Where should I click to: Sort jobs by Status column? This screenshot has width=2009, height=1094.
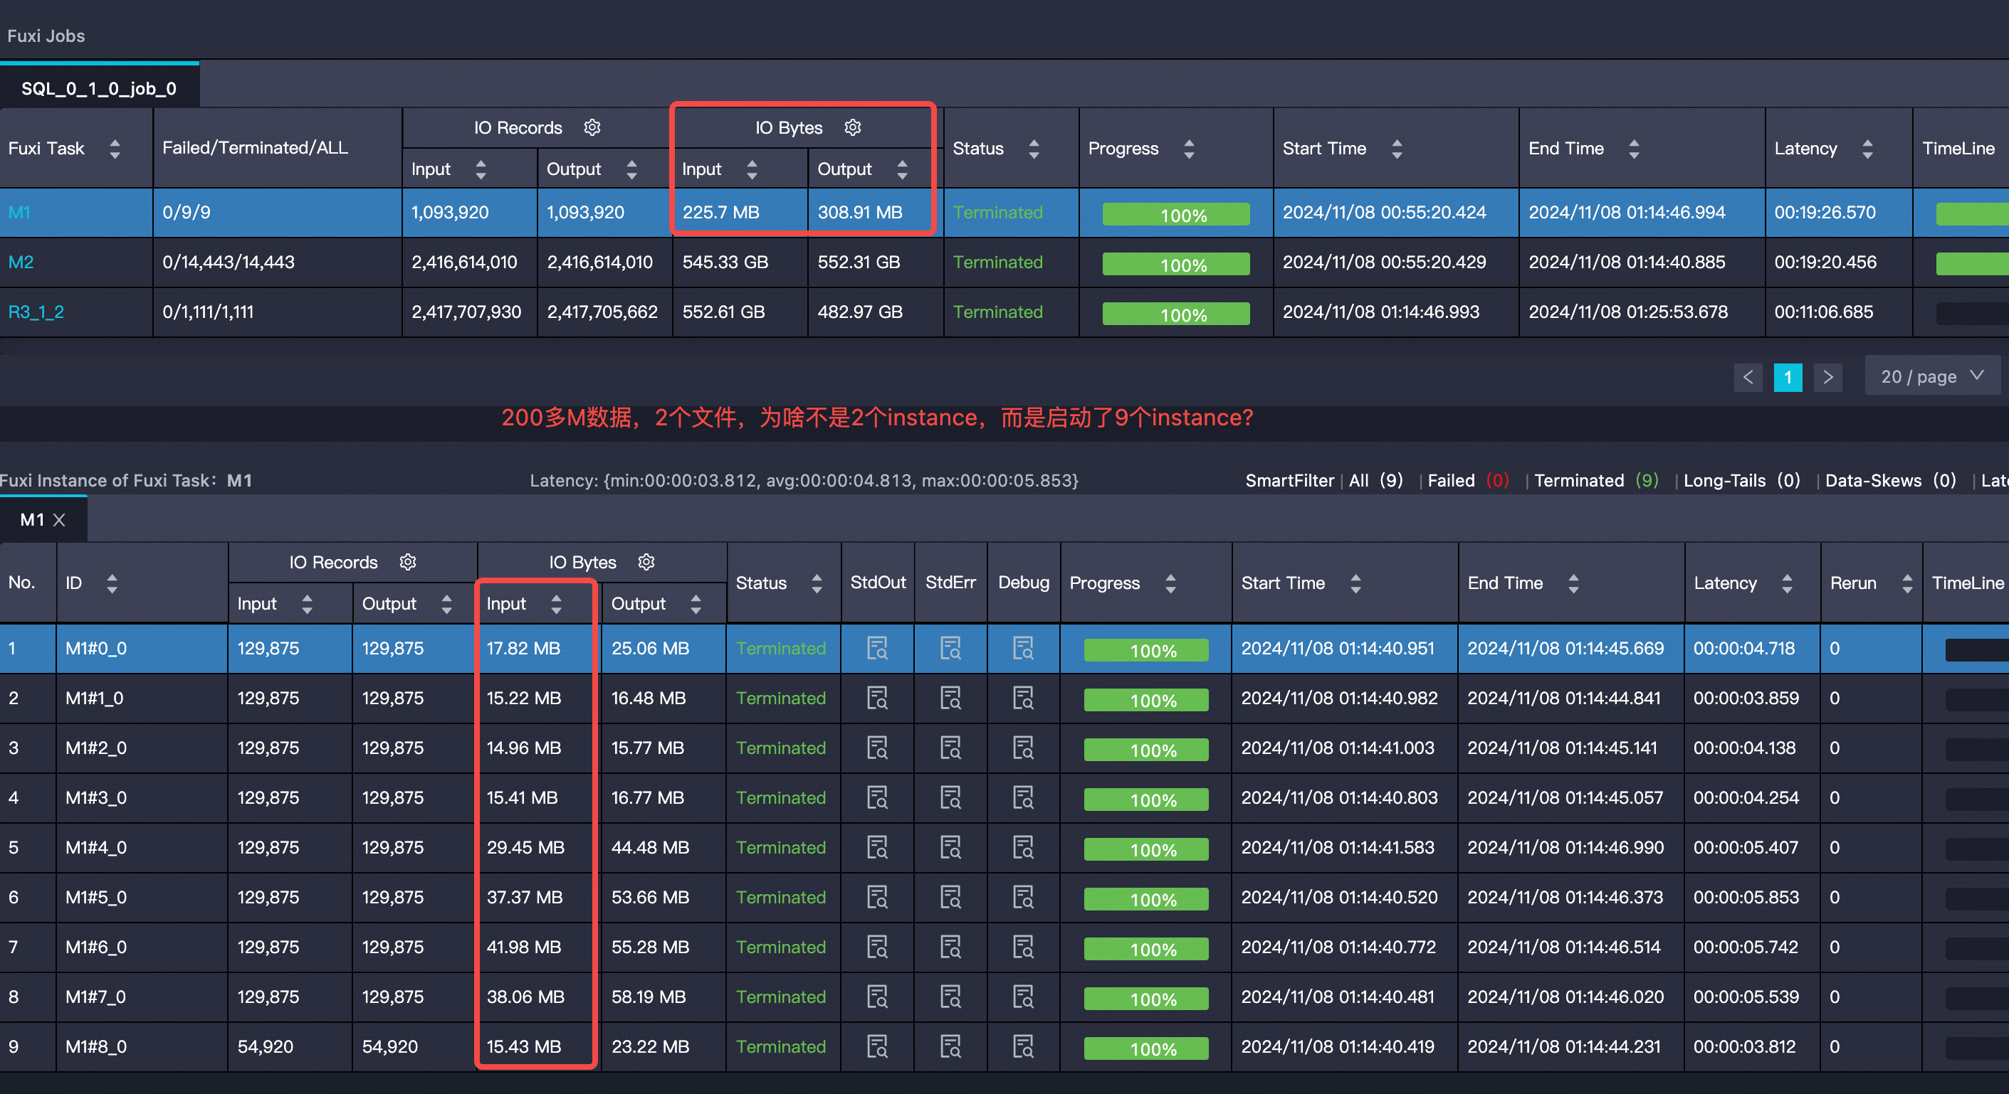coord(1034,148)
